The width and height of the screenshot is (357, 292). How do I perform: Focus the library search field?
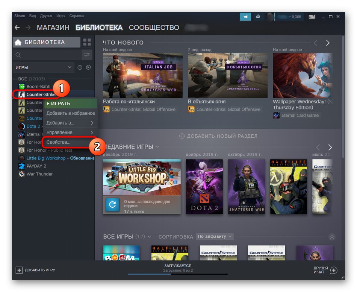click(47, 55)
